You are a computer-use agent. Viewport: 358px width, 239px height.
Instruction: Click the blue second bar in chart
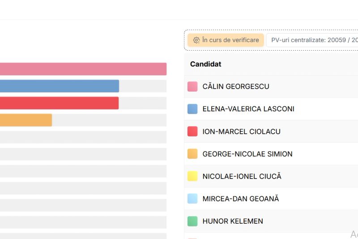[x=59, y=86]
